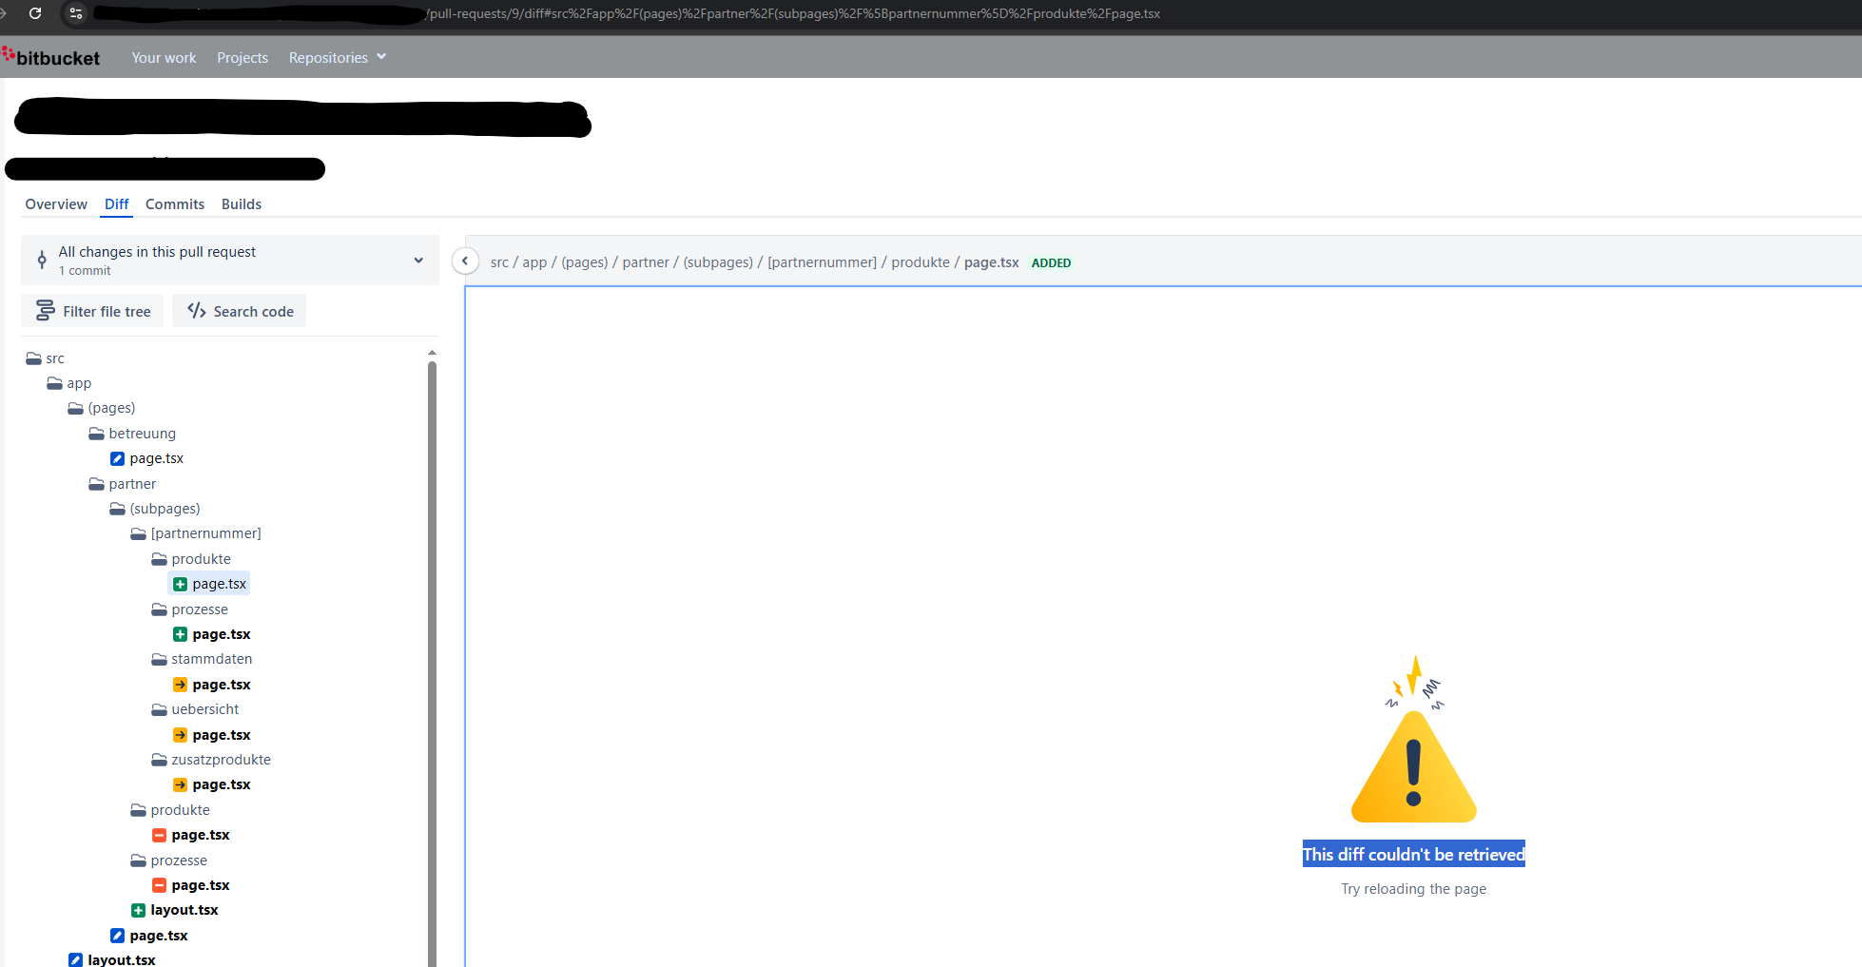This screenshot has height=967, width=1862.
Task: Collapse the app folder in file tree
Action: (69, 383)
